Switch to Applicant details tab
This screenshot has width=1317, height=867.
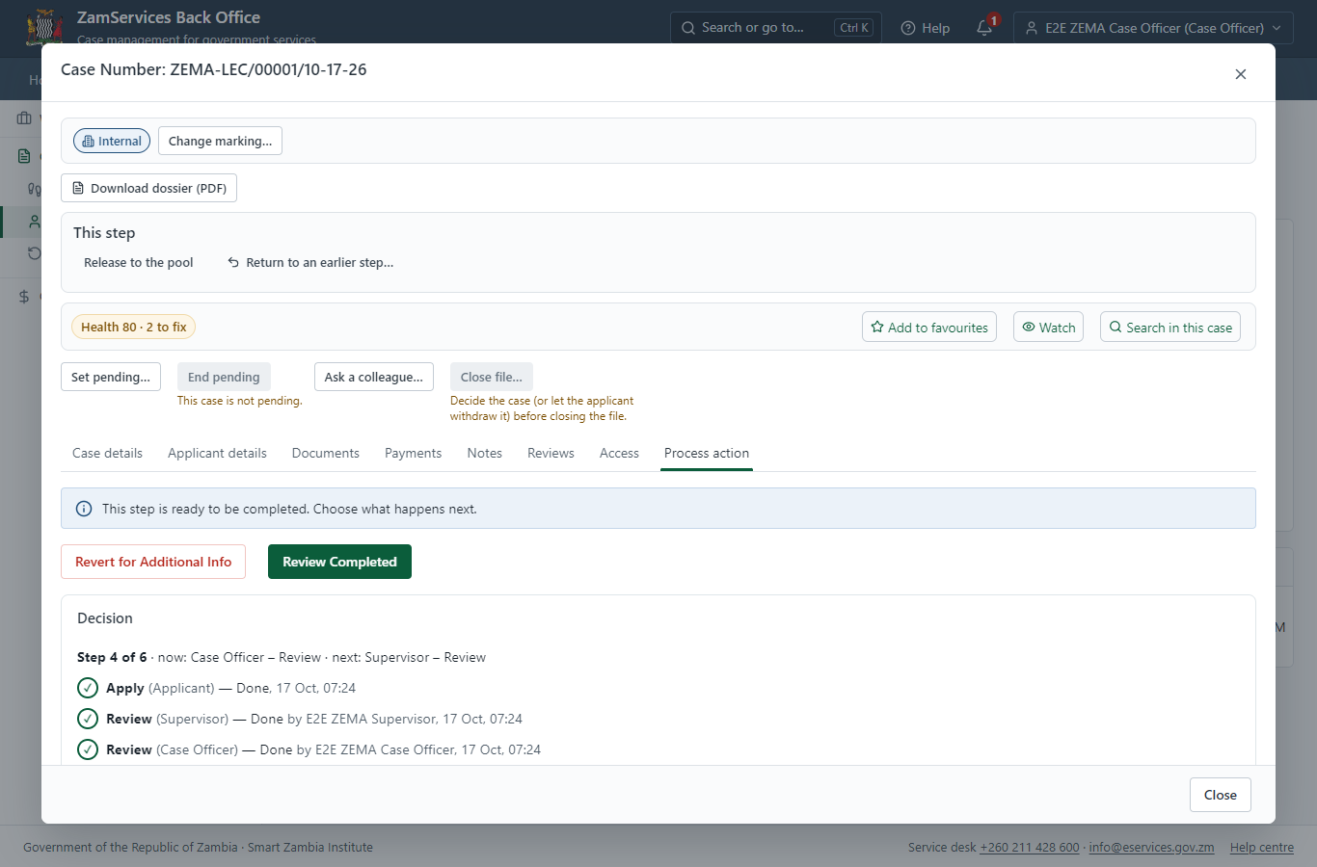[x=217, y=453]
